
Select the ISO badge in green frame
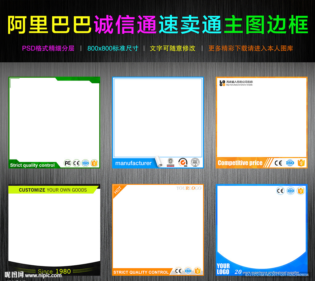[85, 163]
